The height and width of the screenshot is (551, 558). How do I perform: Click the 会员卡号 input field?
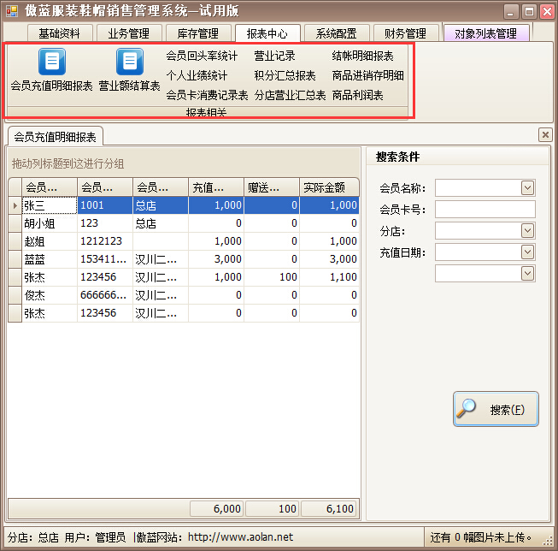coord(485,209)
